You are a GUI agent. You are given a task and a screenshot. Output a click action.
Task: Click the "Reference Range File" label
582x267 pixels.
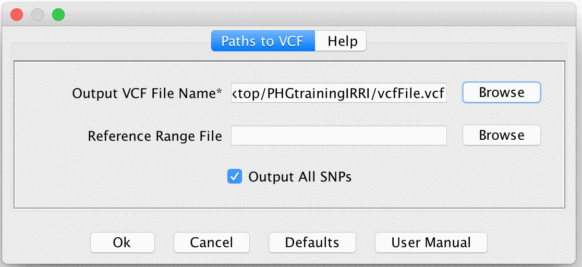[155, 136]
